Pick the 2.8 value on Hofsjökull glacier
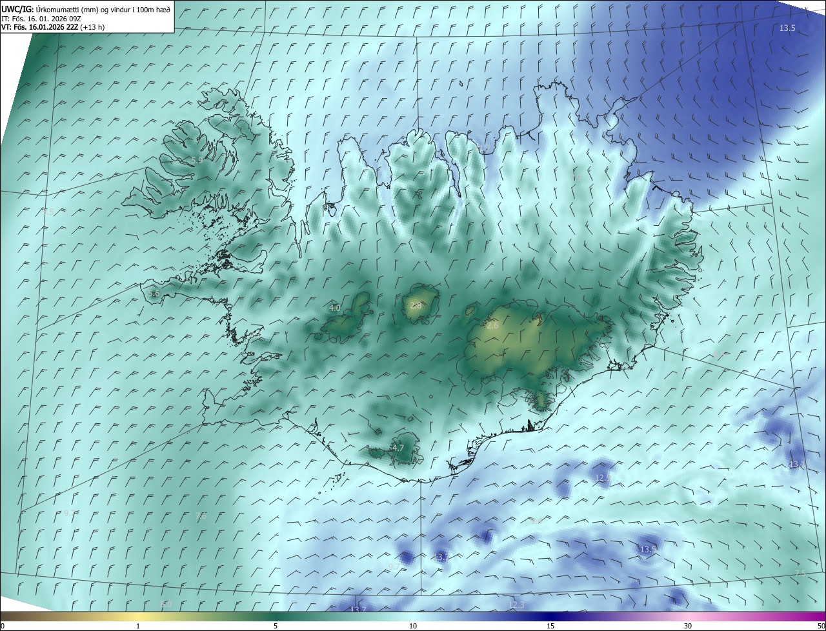The height and width of the screenshot is (631, 826). (416, 305)
